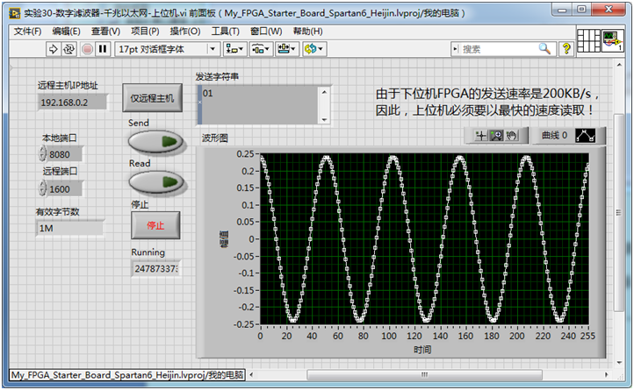
Task: Open the 文件(F) menu
Action: point(27,32)
